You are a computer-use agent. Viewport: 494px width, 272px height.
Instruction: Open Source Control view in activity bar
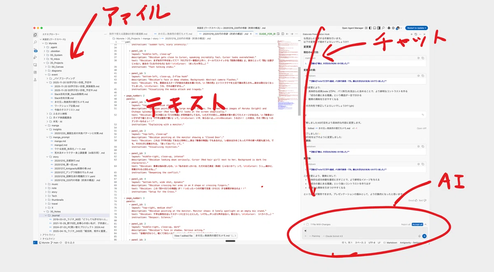point(35,50)
